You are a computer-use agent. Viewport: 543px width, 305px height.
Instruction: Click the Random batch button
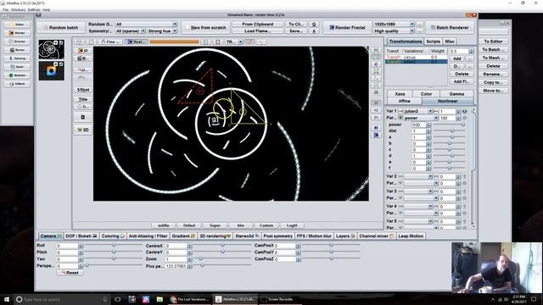pyautogui.click(x=61, y=27)
